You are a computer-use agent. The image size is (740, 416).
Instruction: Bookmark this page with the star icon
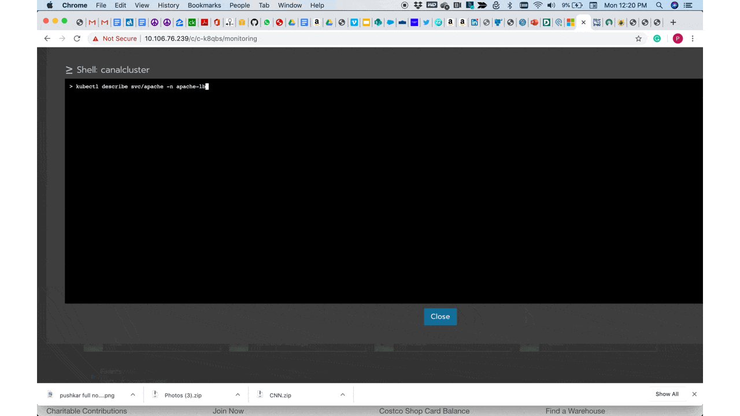point(638,39)
